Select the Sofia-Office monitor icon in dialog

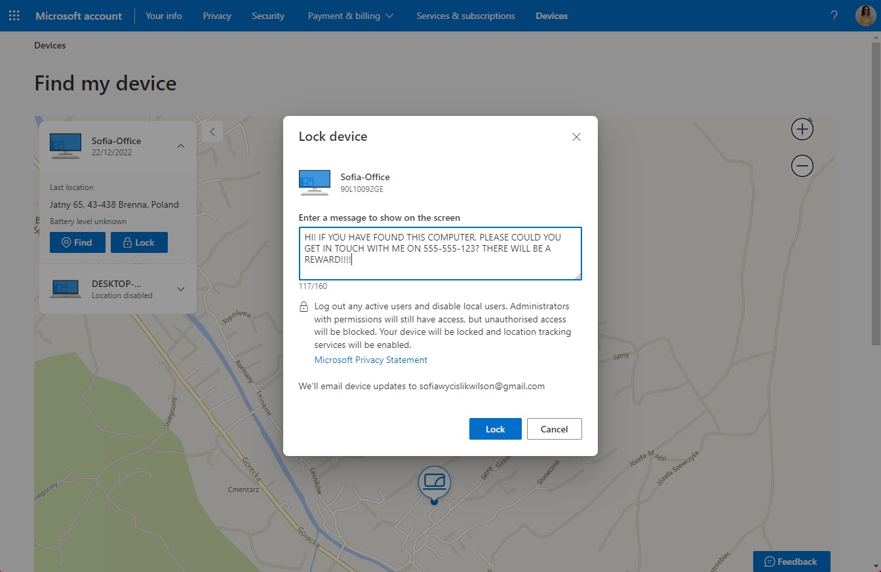(315, 183)
